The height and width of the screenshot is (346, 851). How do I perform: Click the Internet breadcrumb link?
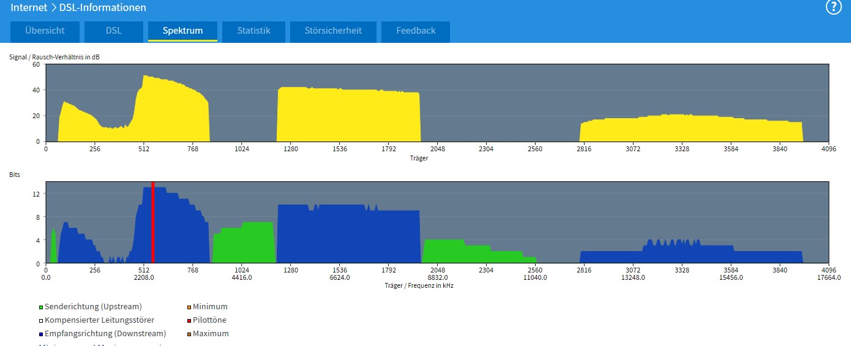pyautogui.click(x=29, y=8)
